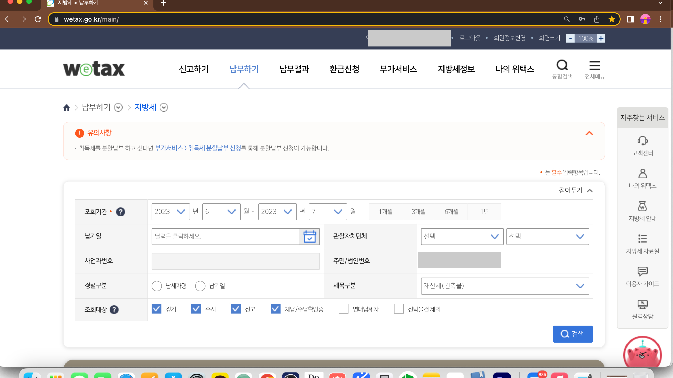
Task: Check the 신탁물건 제외 checkbox
Action: point(399,309)
